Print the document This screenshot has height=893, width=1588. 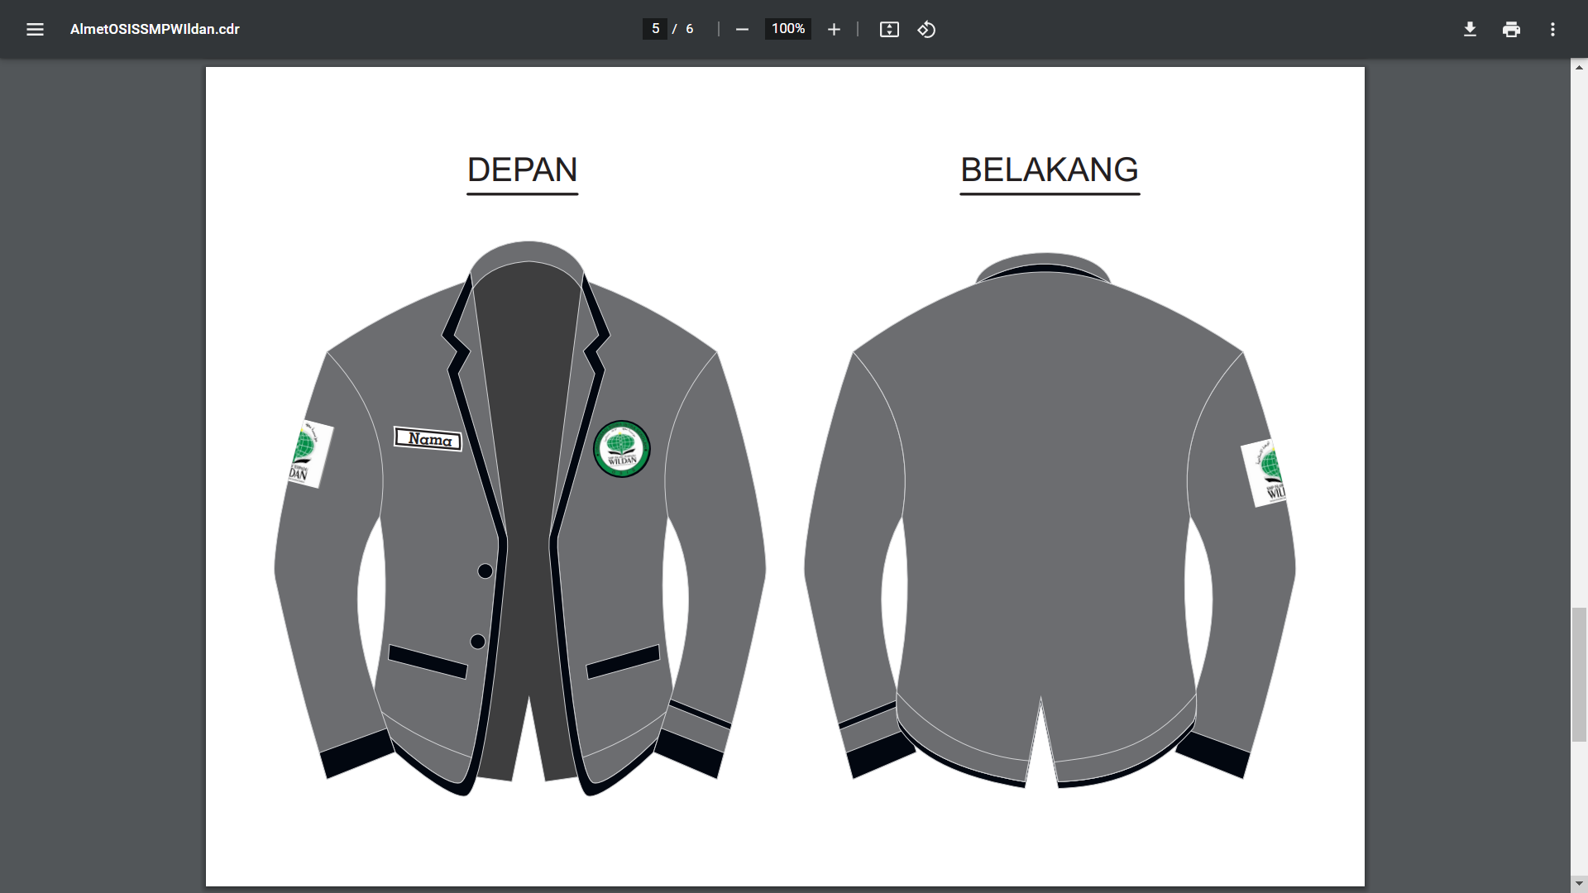pos(1511,30)
